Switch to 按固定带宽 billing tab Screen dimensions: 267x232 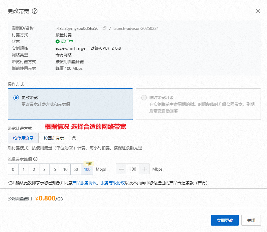tap(54, 138)
